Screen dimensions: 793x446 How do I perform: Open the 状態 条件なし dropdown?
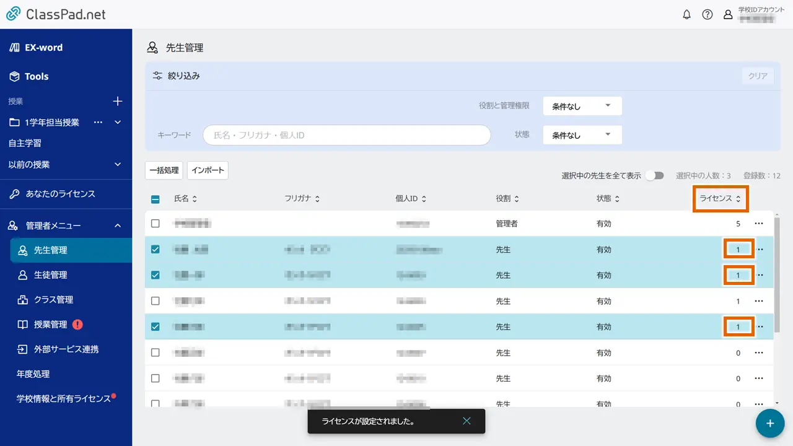581,134
